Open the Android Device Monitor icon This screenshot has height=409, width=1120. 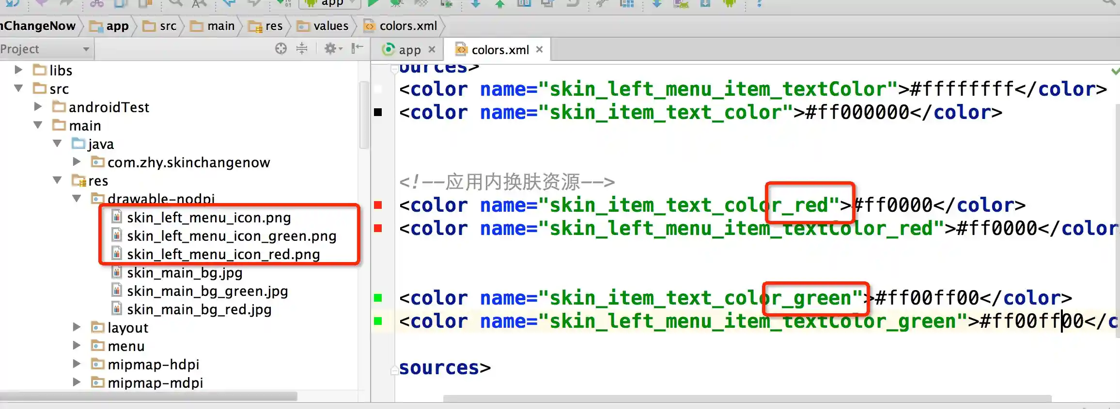click(729, 3)
